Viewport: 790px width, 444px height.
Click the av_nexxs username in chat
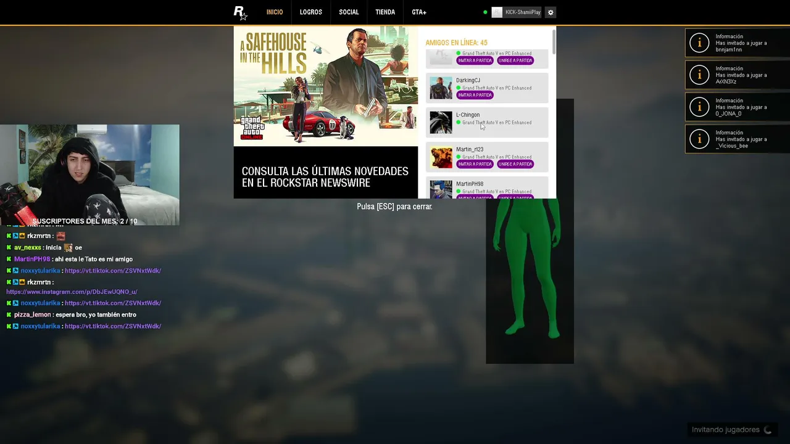(28, 247)
